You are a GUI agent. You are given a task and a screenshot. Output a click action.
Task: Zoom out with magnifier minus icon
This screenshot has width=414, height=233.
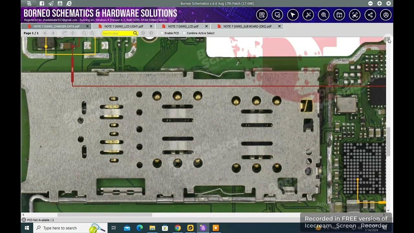pos(84,33)
